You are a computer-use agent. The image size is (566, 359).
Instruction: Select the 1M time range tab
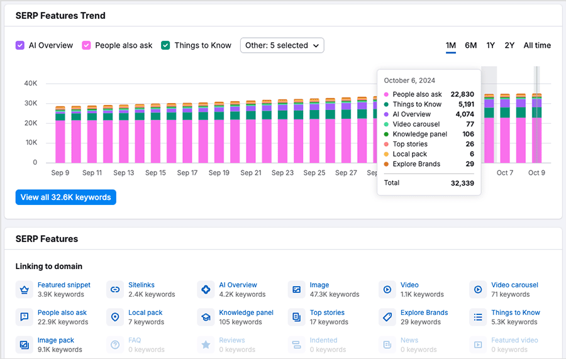450,45
